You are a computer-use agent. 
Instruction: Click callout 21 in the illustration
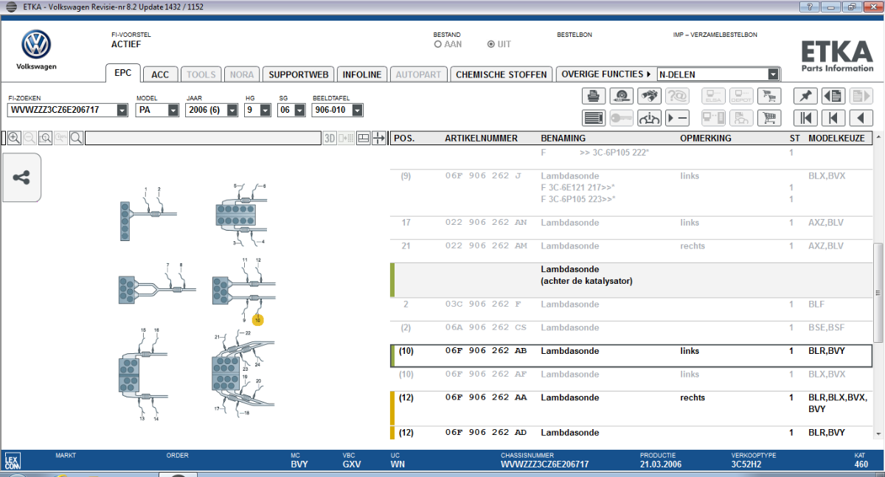coord(218,337)
